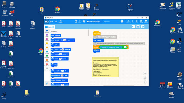The image size is (184, 103).
Task: Open the code viewer icon
Action: click(x=133, y=27)
